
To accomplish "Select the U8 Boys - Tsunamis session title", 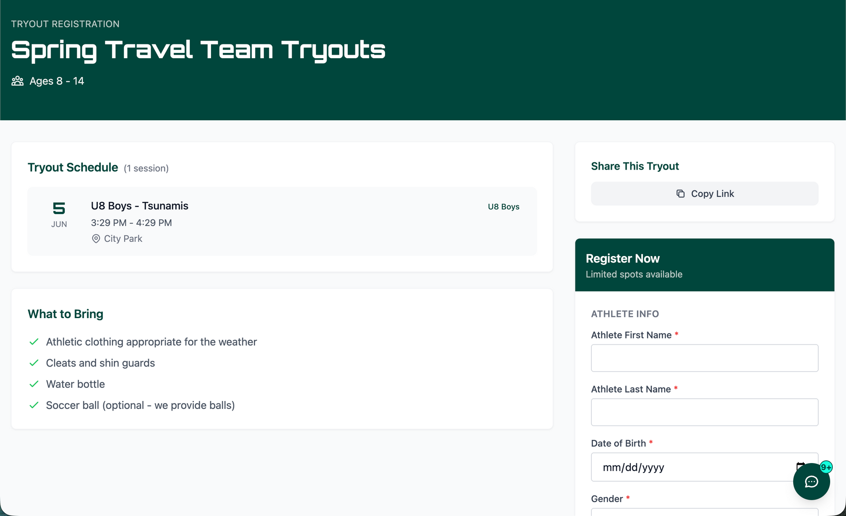I will click(140, 206).
